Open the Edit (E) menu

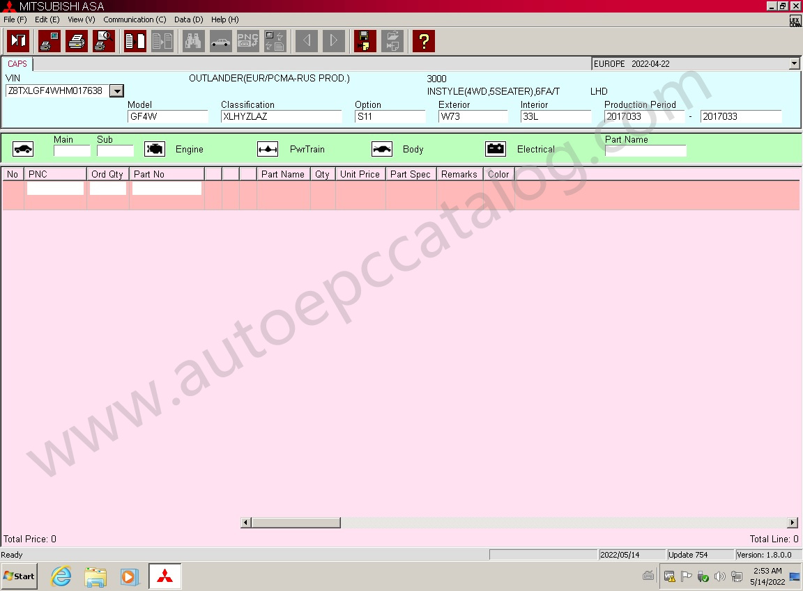47,19
